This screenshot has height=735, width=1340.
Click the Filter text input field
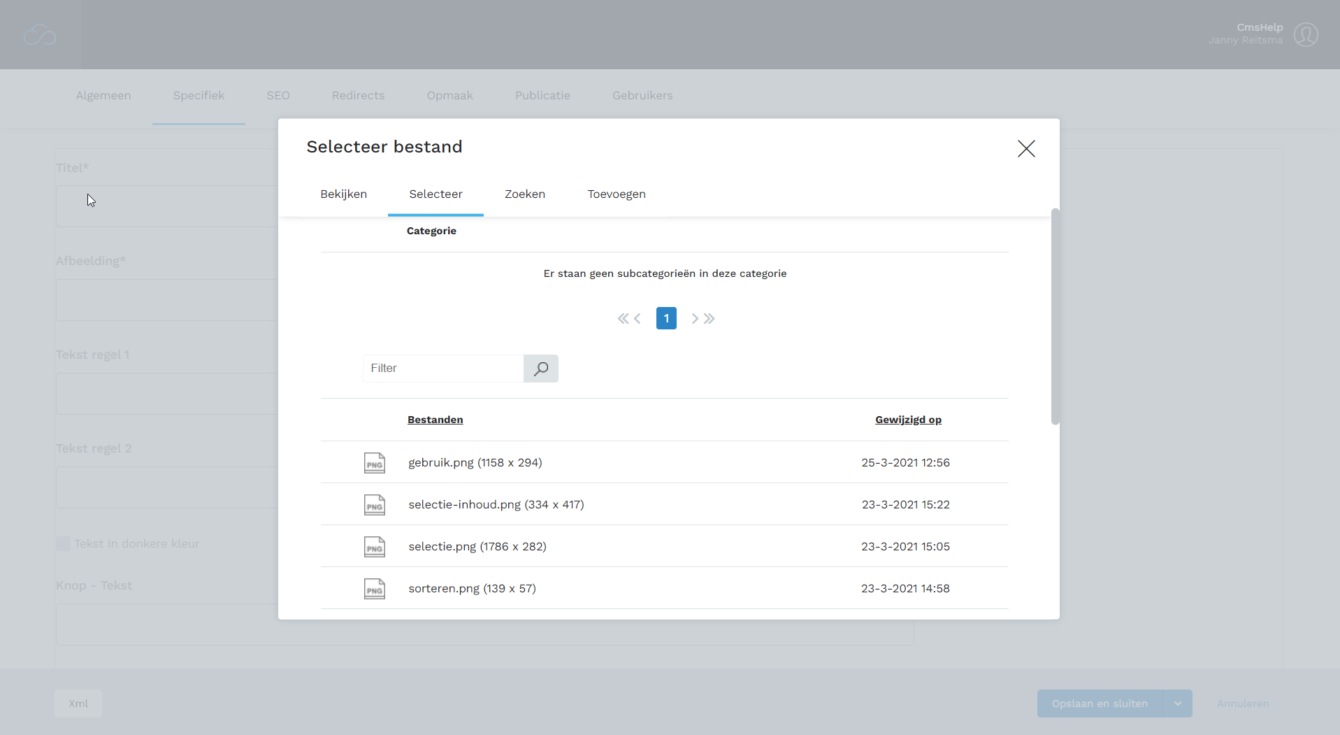443,369
